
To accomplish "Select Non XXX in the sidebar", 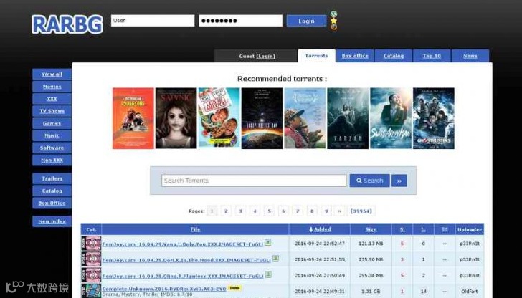I will pyautogui.click(x=52, y=160).
